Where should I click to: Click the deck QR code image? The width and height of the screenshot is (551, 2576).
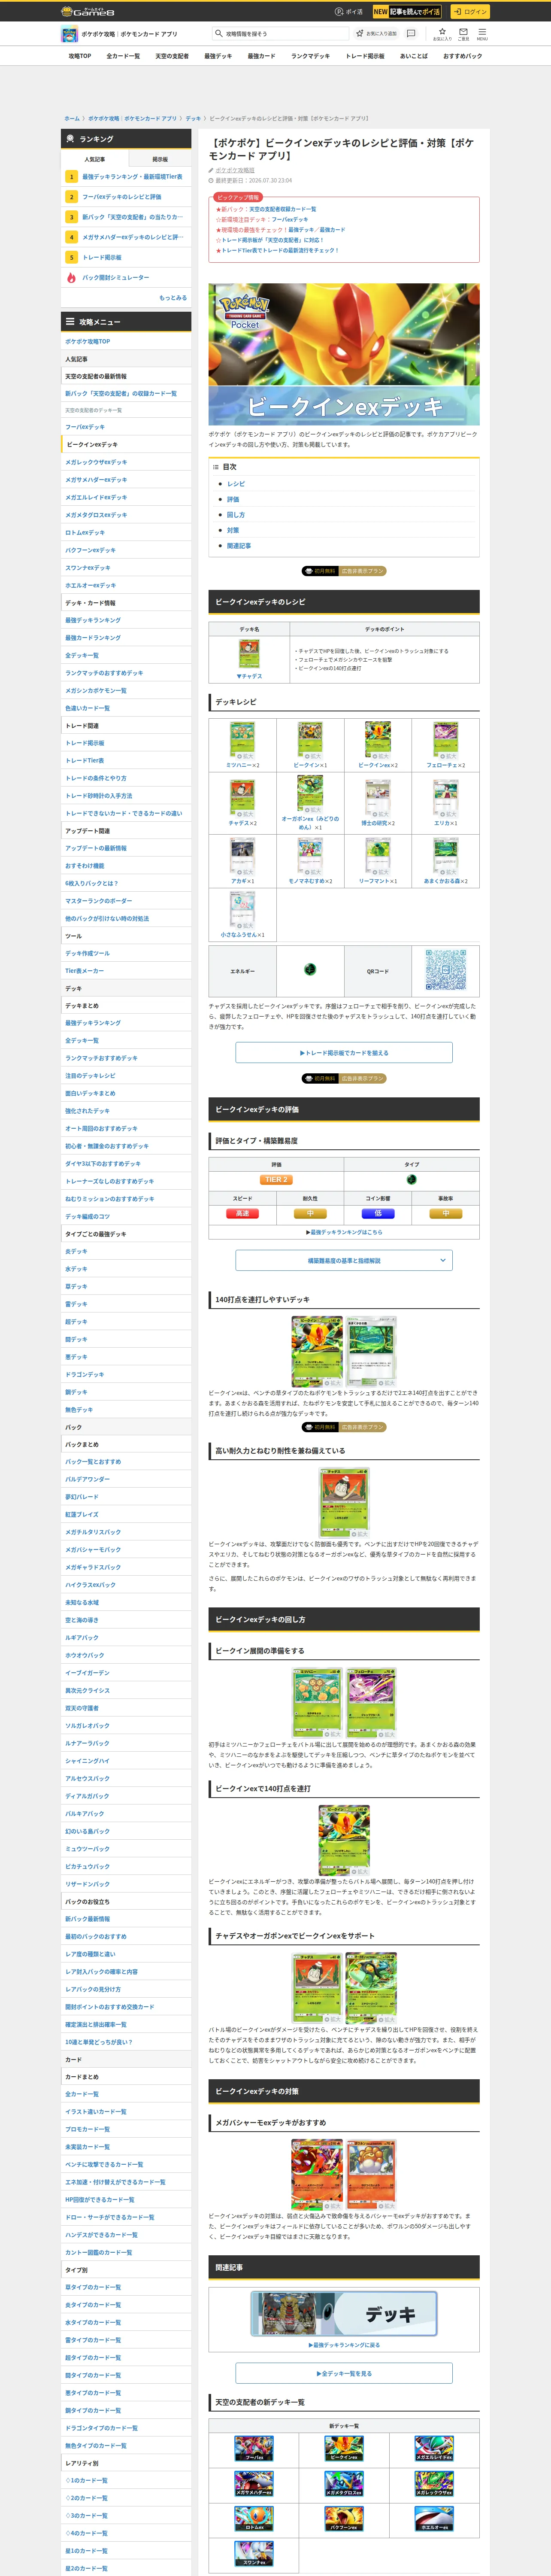click(x=445, y=970)
